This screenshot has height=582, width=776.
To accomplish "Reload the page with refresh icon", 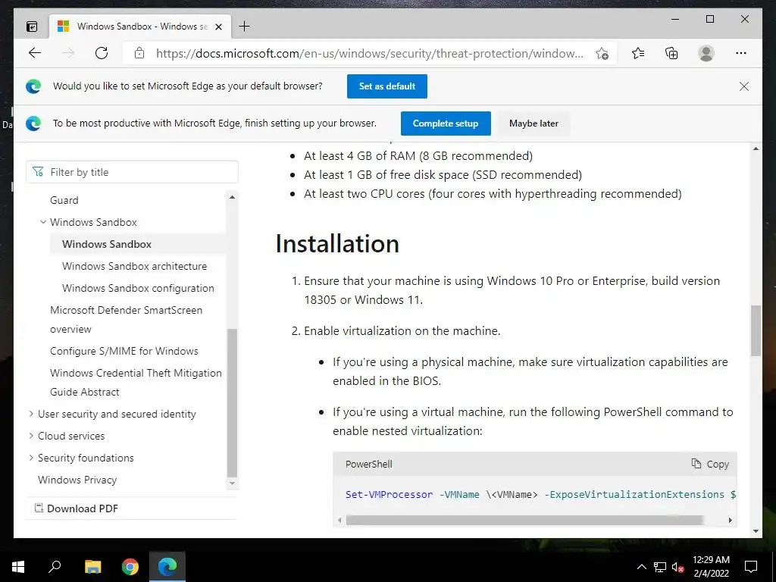I will tap(102, 53).
